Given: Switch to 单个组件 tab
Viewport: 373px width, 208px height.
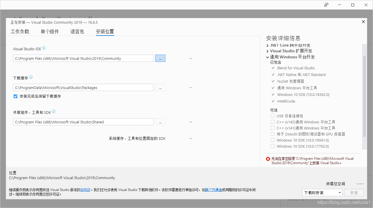Looking at the screenshot, I should pos(50,32).
